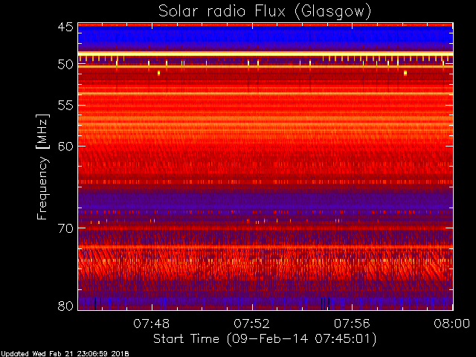Click the "Updated Wed Feb 21 23:06:59 2018" text
This screenshot has height=357, width=476.
tap(65, 354)
